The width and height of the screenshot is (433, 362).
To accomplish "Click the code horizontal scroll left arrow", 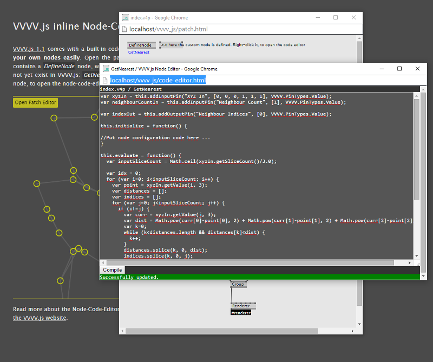I will click(x=103, y=262).
